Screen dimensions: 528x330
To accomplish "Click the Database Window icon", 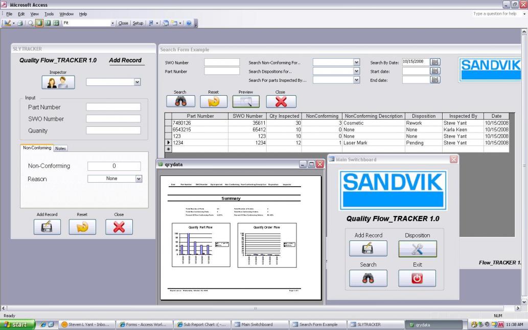I will pos(165,23).
